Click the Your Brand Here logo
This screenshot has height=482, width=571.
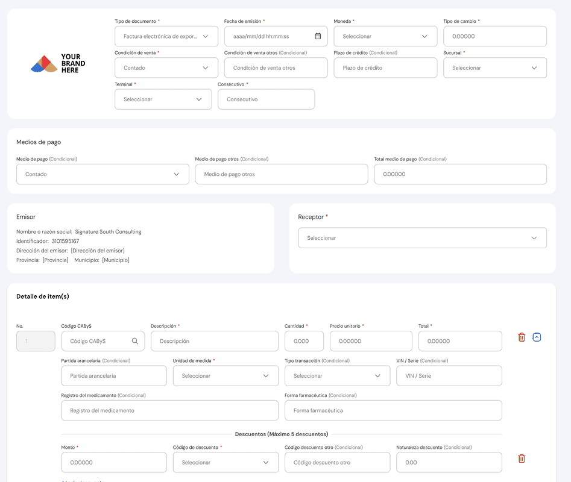(x=58, y=63)
